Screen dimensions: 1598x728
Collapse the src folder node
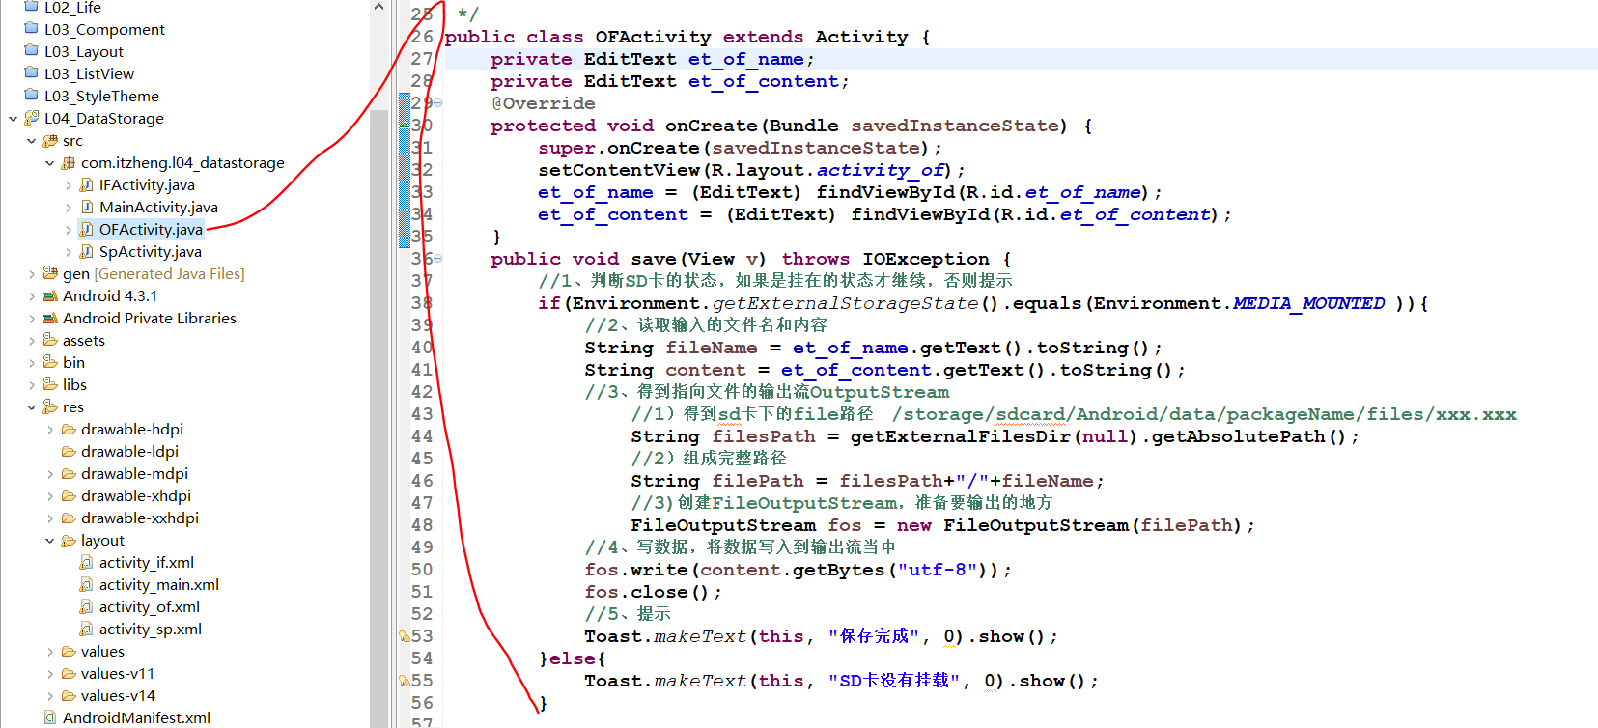click(x=32, y=141)
